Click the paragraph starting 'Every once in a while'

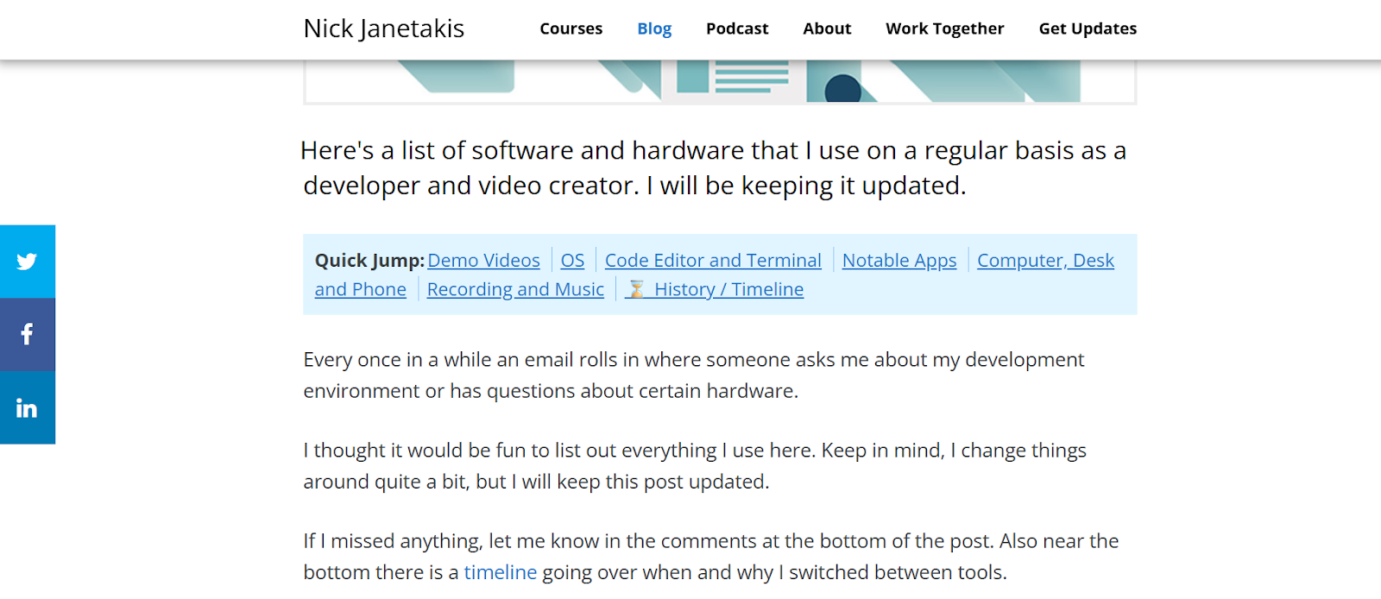[x=694, y=375]
